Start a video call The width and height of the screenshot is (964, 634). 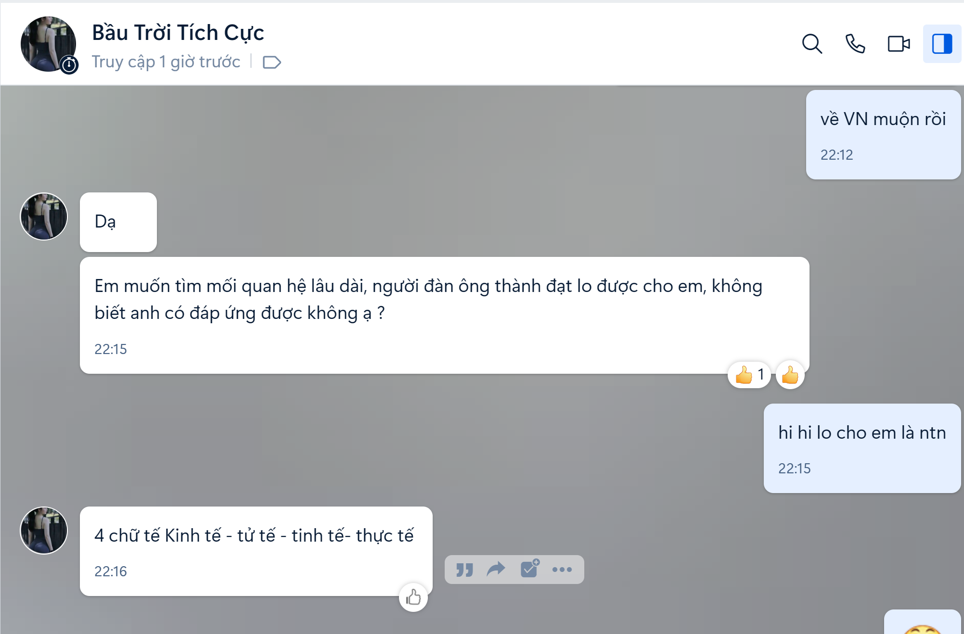pos(899,44)
